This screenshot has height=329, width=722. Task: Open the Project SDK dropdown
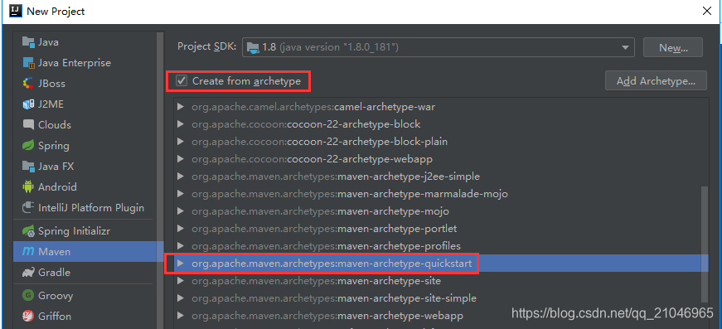coord(438,47)
